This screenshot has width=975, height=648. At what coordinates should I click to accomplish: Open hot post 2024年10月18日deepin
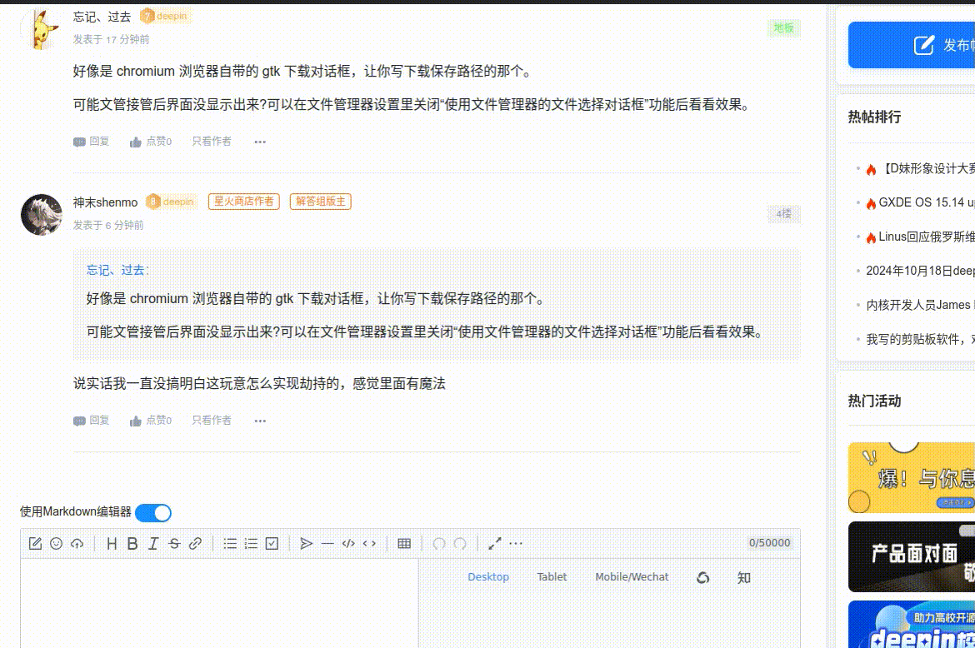(x=920, y=271)
